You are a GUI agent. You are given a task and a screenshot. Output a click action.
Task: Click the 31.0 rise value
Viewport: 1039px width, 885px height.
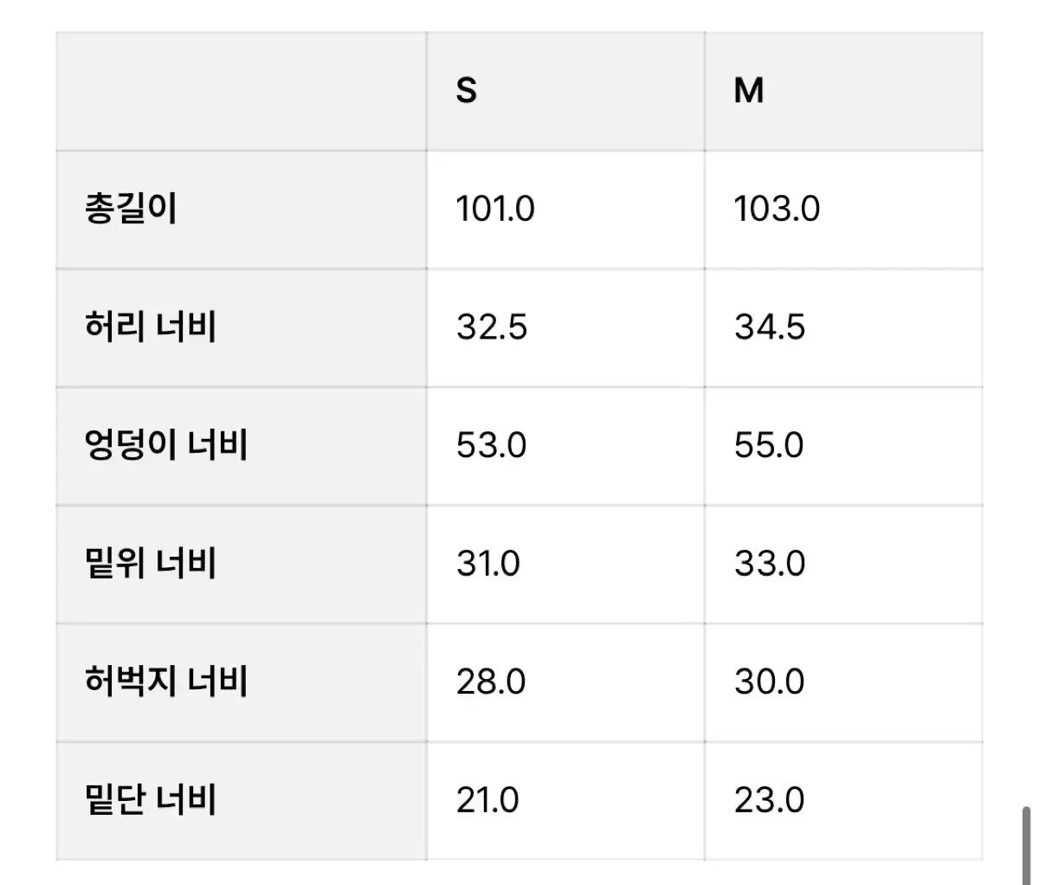click(x=488, y=564)
